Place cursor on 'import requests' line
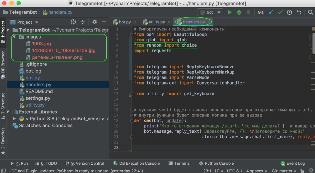The height and width of the screenshot is (173, 315). tap(153, 51)
